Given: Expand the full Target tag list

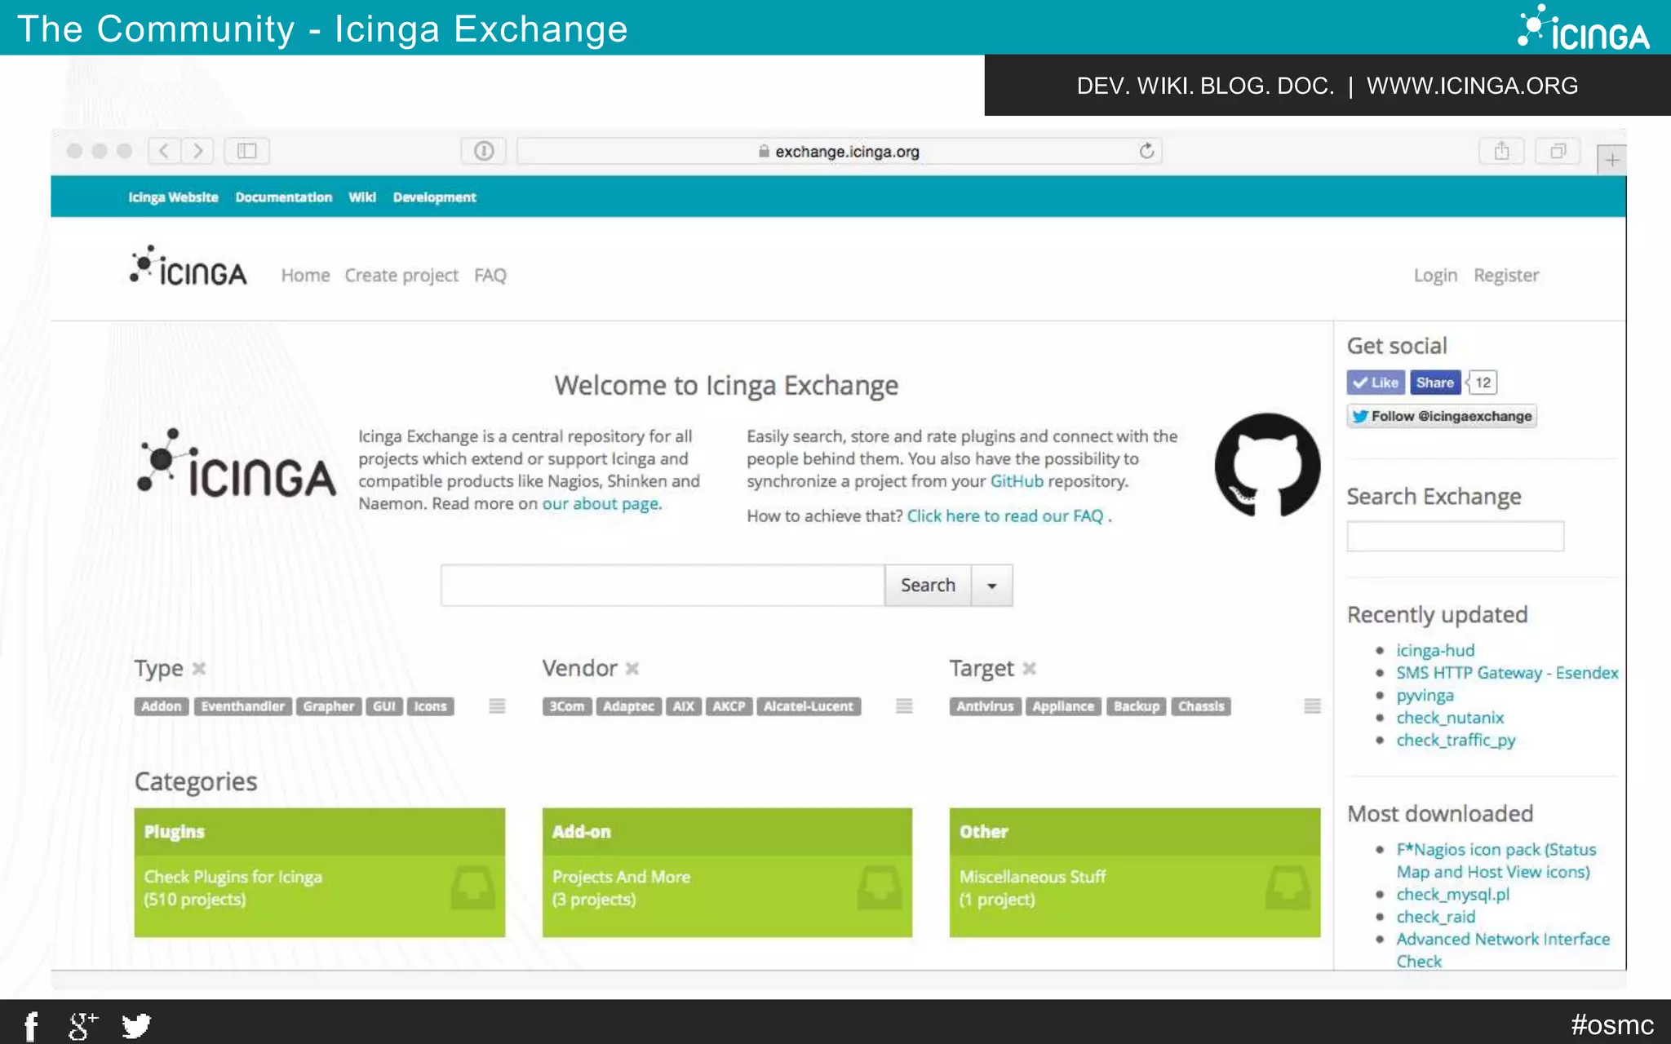Looking at the screenshot, I should [1312, 706].
